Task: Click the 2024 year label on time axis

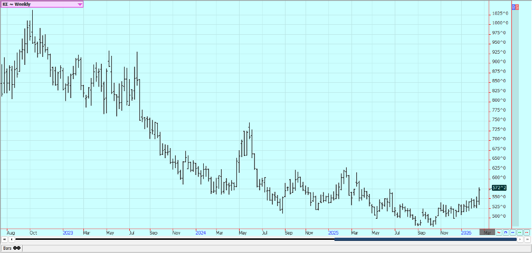Action: click(200, 232)
